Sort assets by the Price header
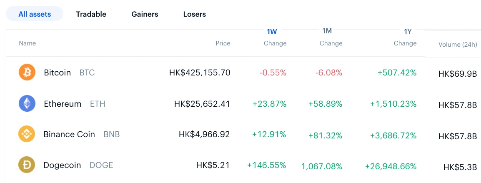This screenshot has width=481, height=183. click(x=223, y=43)
